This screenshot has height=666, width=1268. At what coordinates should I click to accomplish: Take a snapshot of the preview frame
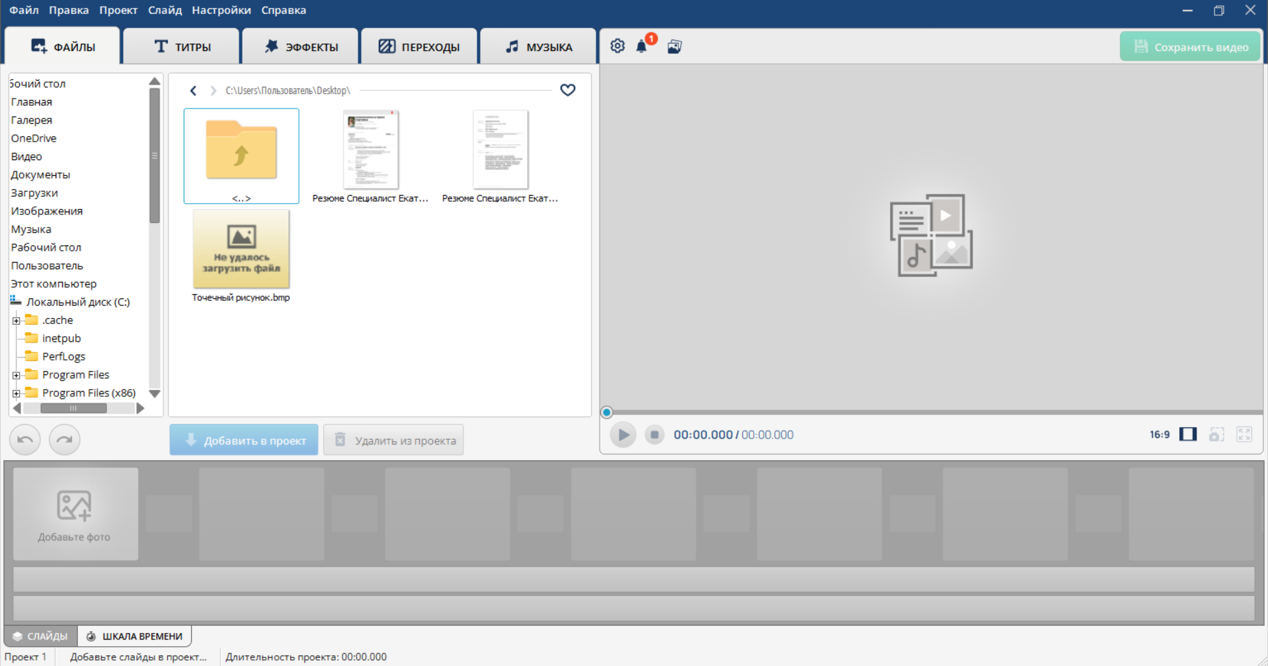coord(1216,435)
